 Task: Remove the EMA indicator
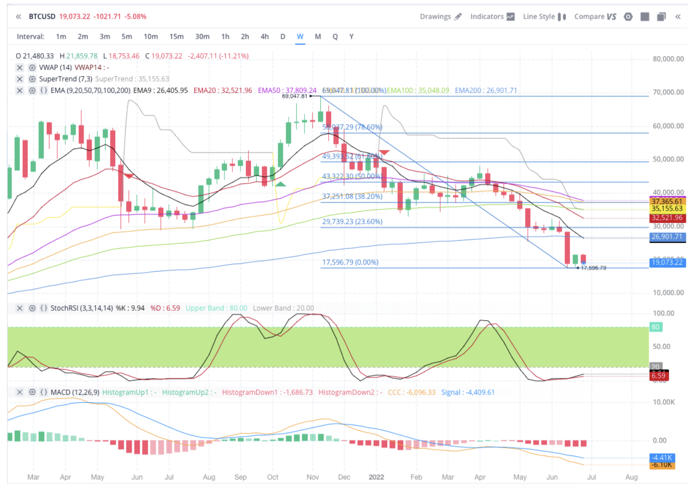pyautogui.click(x=20, y=90)
